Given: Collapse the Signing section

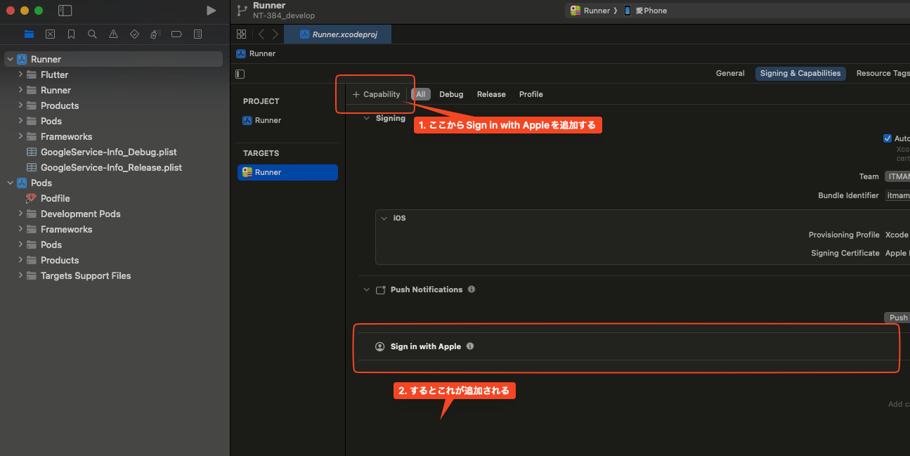Looking at the screenshot, I should pos(366,118).
